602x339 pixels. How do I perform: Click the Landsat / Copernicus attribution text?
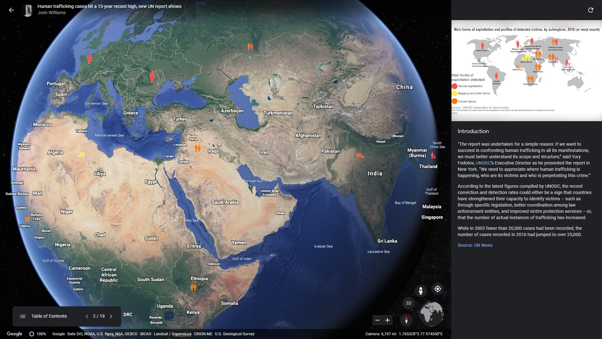coord(172,334)
